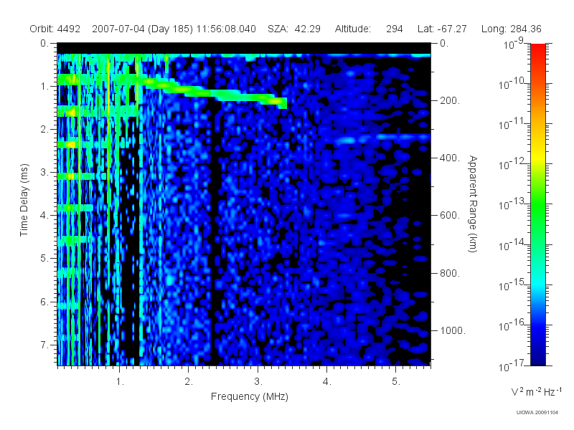
Task: Click the '10^-9' colorbar label
Action: (513, 44)
